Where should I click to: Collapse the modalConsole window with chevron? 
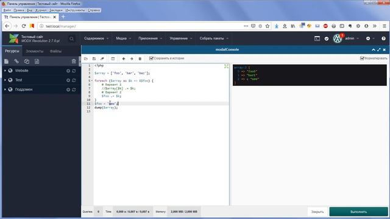[374, 50]
